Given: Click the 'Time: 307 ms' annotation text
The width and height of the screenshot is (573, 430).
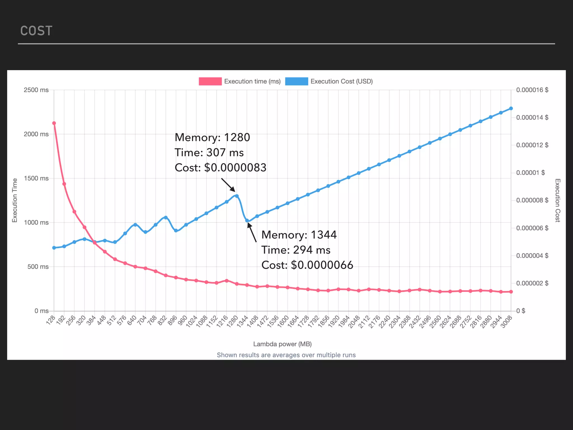Looking at the screenshot, I should 209,153.
